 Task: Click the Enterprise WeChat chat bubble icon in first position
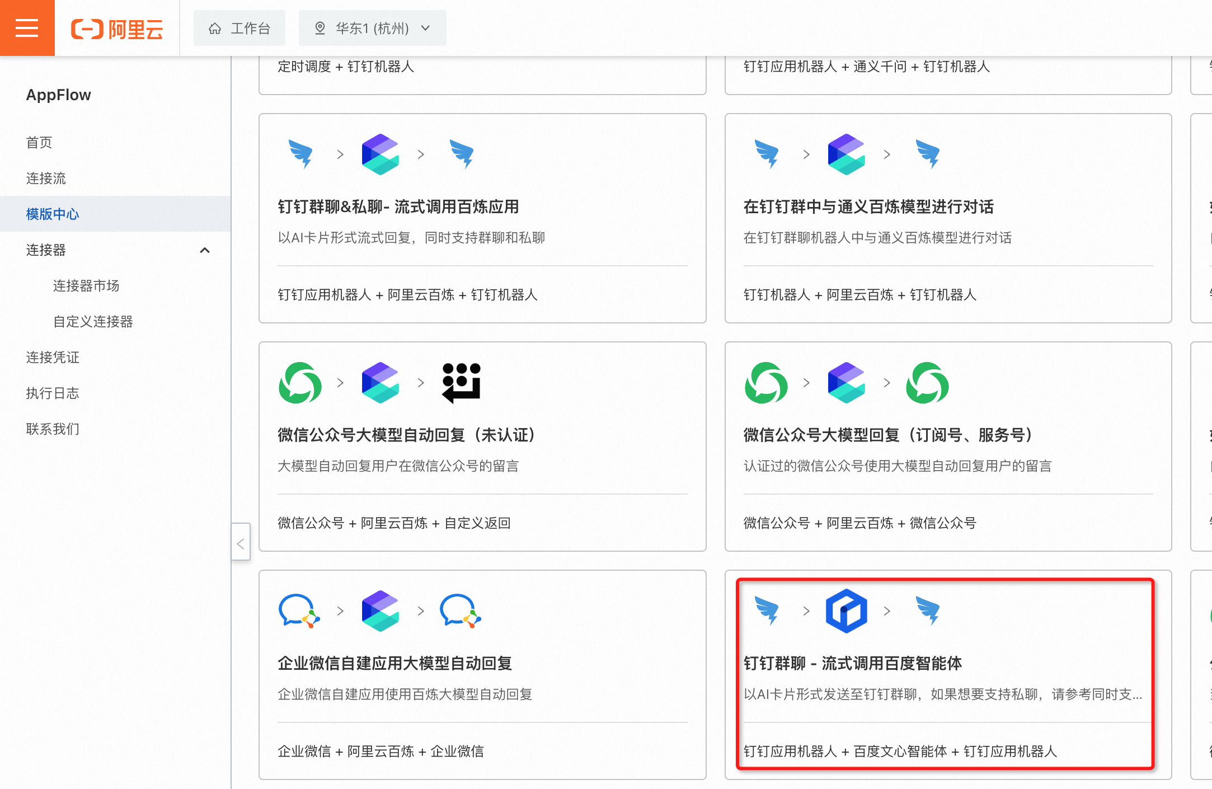point(298,610)
